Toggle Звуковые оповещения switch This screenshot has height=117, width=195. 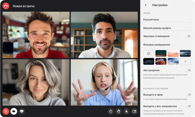188,36
